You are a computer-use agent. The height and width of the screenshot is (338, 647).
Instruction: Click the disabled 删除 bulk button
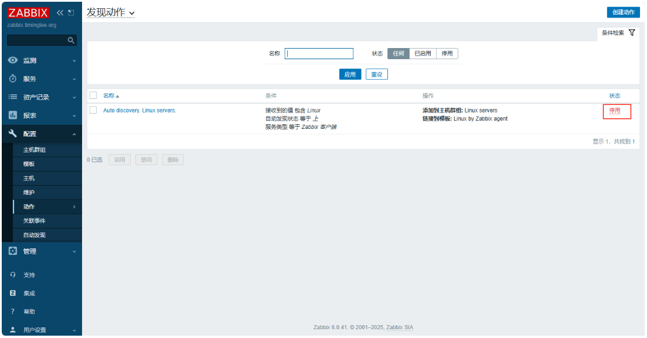[173, 159]
